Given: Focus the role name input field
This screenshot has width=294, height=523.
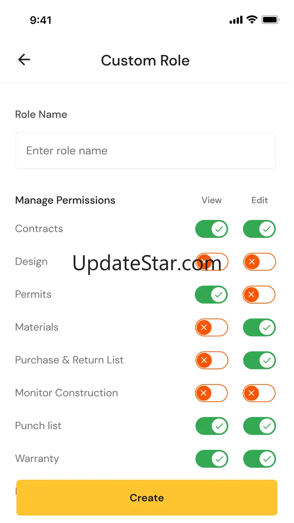Looking at the screenshot, I should click(x=145, y=150).
